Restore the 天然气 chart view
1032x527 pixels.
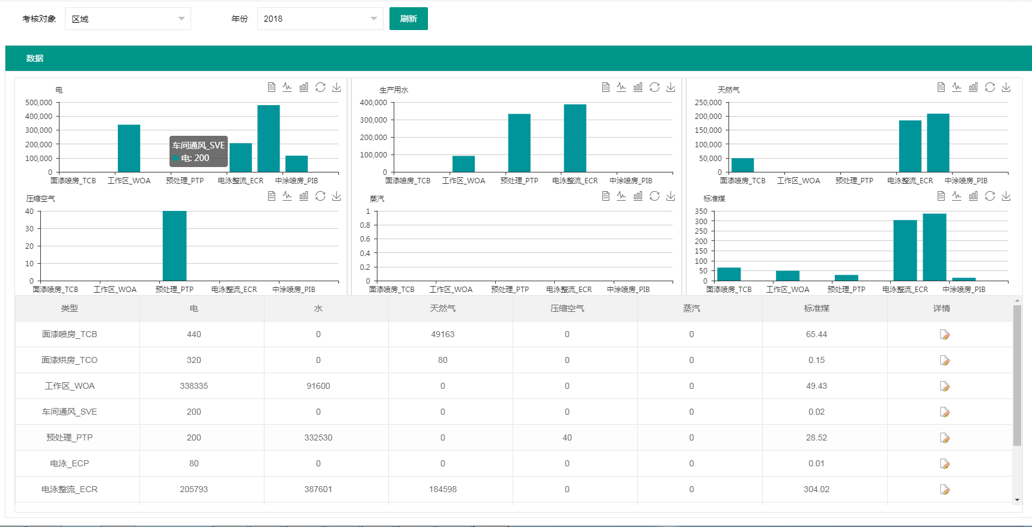(990, 88)
